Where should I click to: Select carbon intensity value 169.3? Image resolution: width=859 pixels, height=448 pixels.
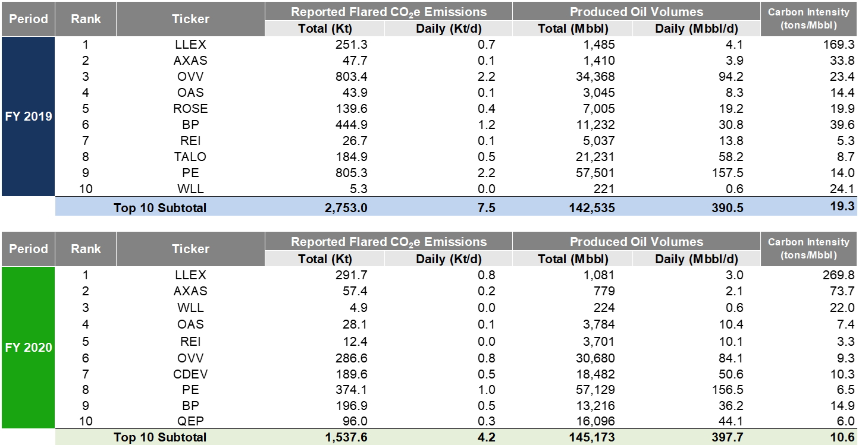(839, 45)
